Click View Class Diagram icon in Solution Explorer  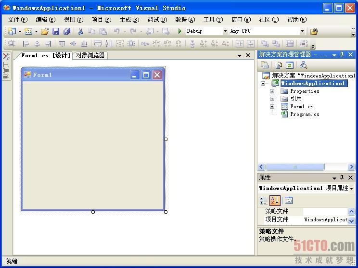point(304,65)
